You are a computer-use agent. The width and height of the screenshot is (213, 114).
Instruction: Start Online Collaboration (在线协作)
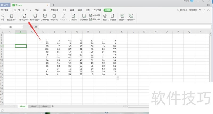tap(131, 17)
